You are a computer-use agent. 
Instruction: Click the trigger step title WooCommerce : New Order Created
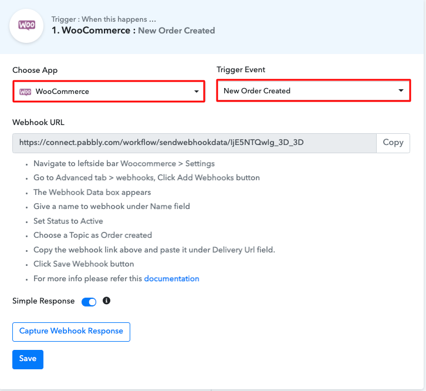pos(133,31)
